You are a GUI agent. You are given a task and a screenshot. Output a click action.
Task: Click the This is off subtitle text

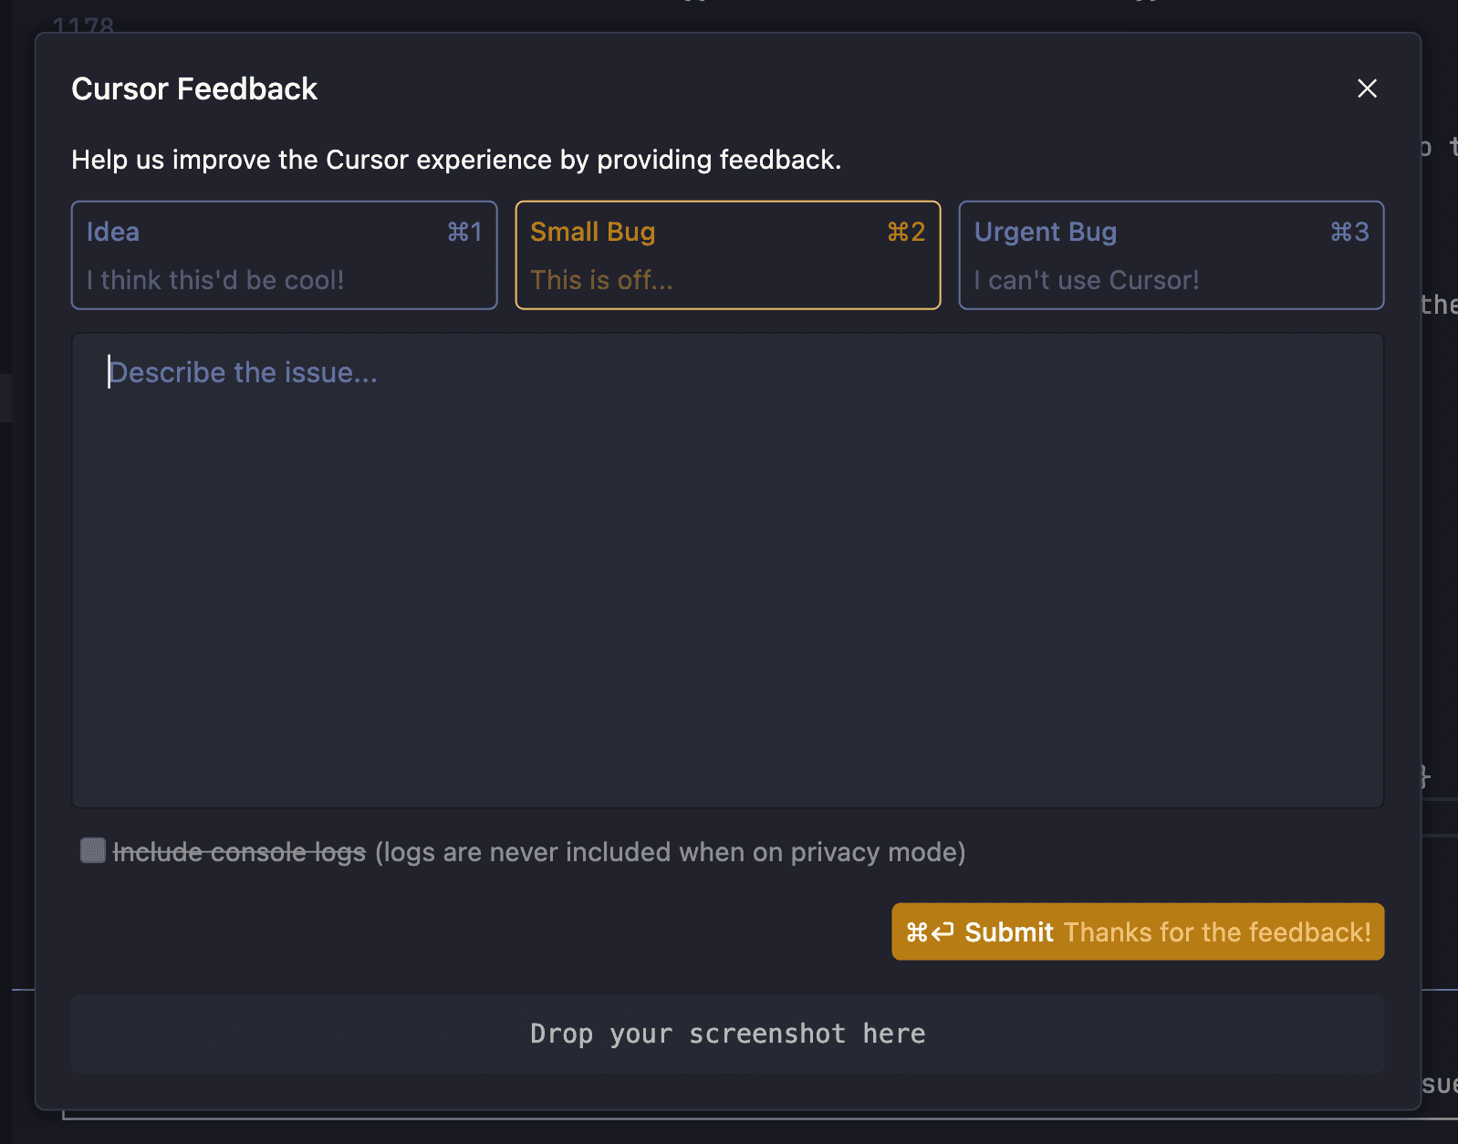point(601,280)
